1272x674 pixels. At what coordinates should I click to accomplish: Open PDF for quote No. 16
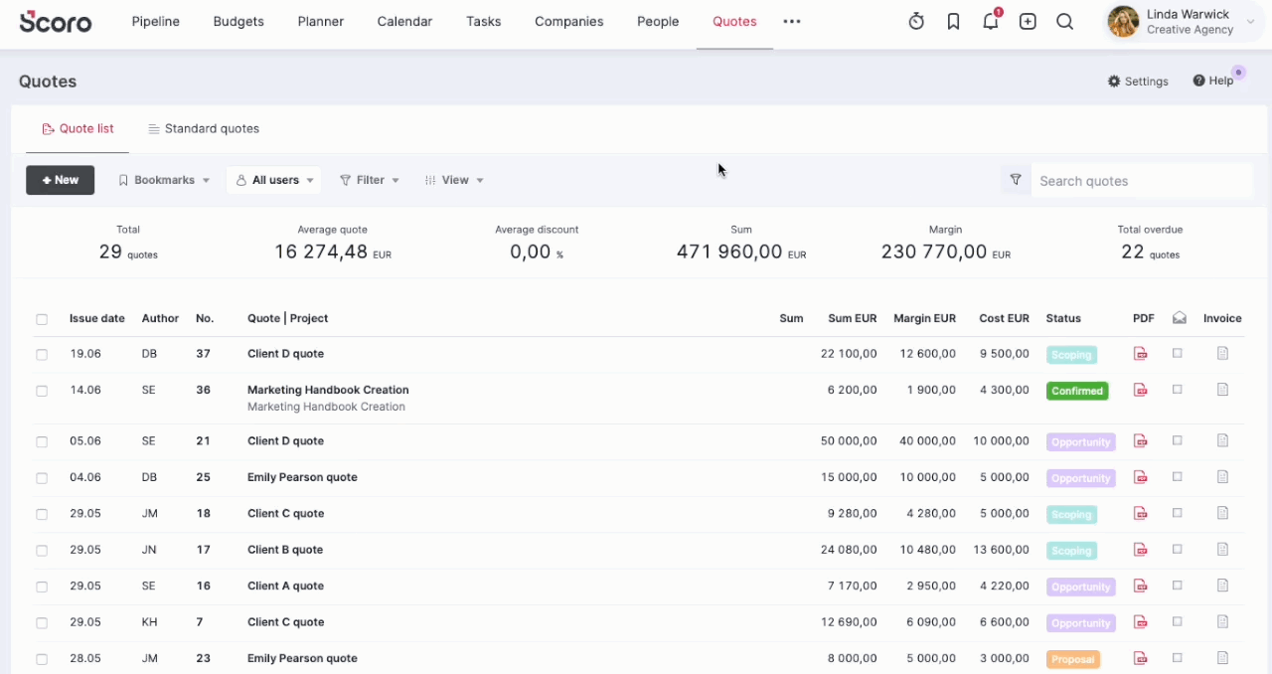click(1141, 587)
